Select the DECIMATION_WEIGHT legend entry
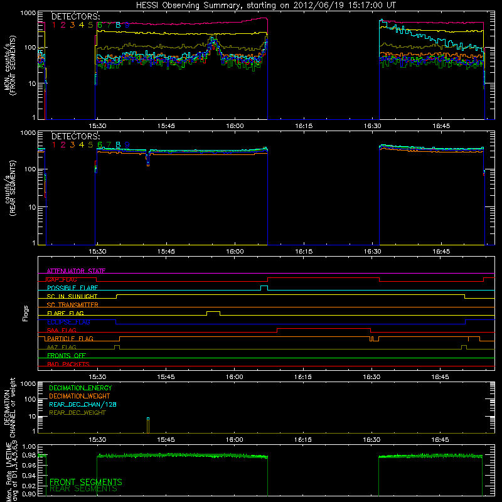Image resolution: width=502 pixels, height=502 pixels. click(80, 396)
